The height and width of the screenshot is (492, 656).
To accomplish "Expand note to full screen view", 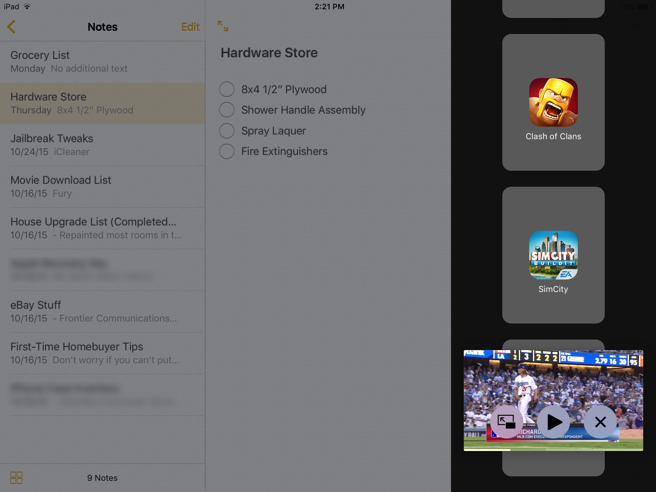I will (223, 26).
